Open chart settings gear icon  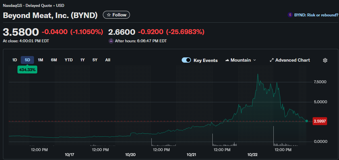325,60
